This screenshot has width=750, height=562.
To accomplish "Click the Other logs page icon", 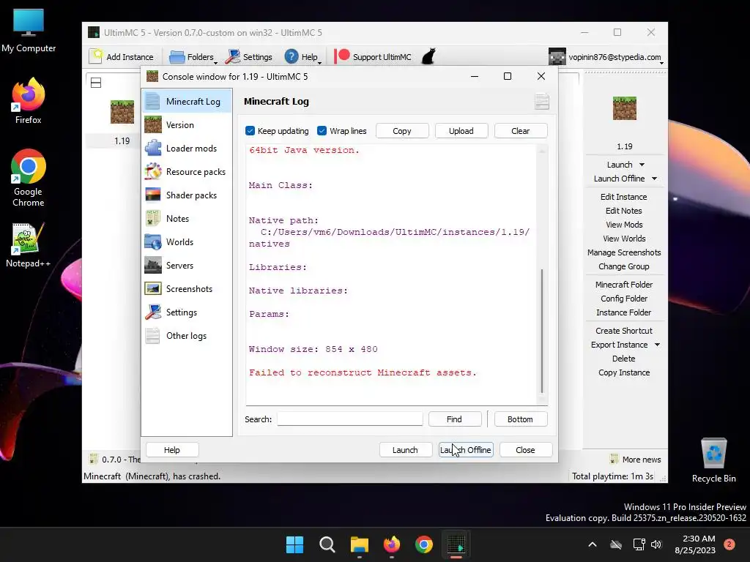I will coord(153,335).
